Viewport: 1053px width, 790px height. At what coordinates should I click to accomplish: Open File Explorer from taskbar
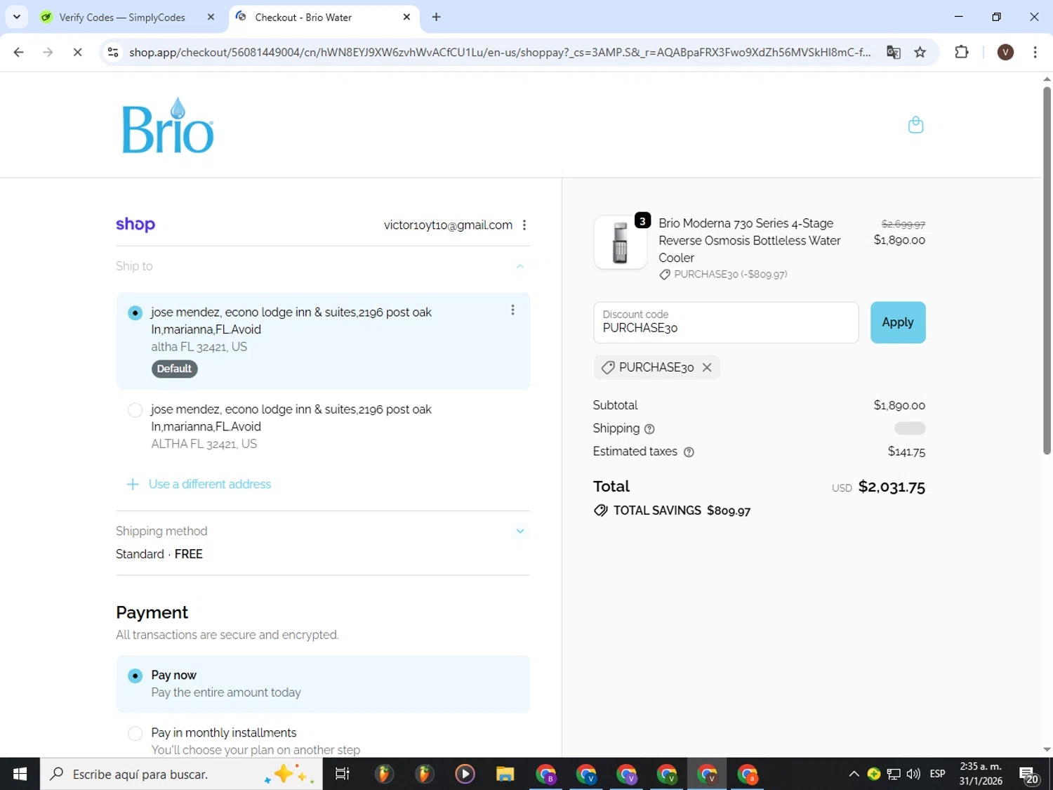click(505, 774)
